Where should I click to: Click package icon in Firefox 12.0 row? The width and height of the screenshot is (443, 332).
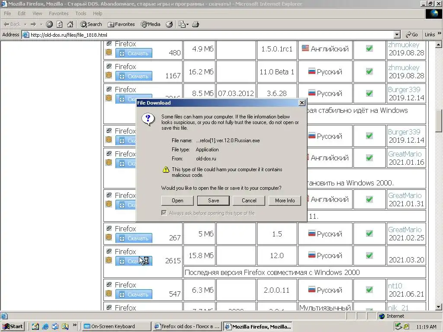point(109,260)
